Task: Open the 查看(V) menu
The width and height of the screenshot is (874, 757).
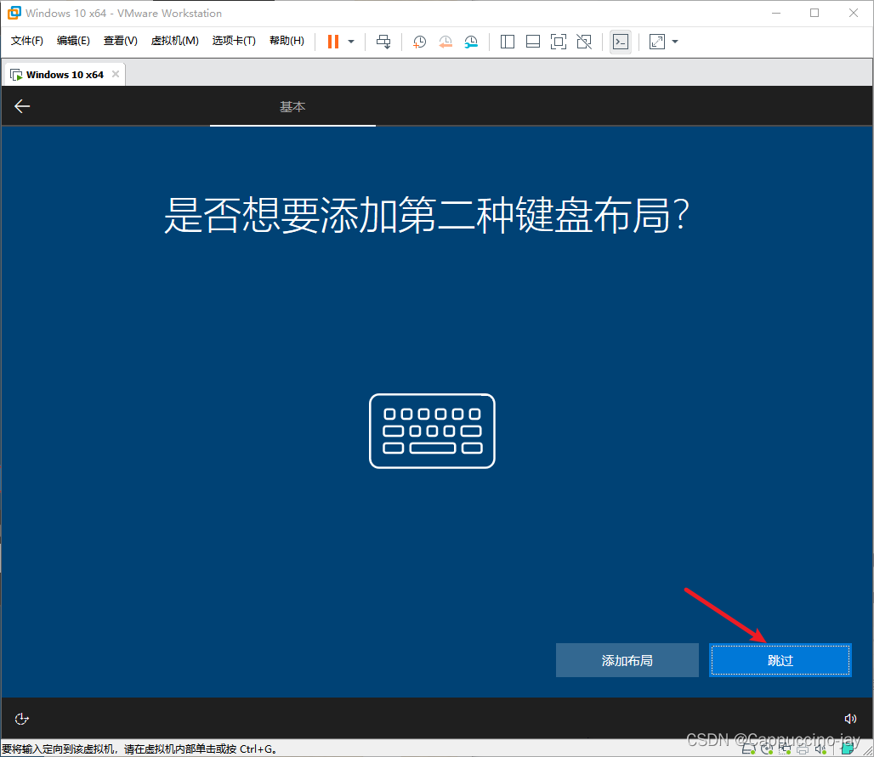Action: tap(121, 41)
